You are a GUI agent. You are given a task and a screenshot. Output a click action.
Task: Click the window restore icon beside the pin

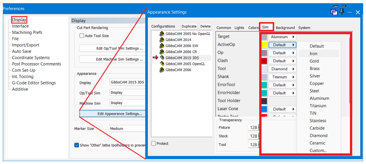pos(334,12)
